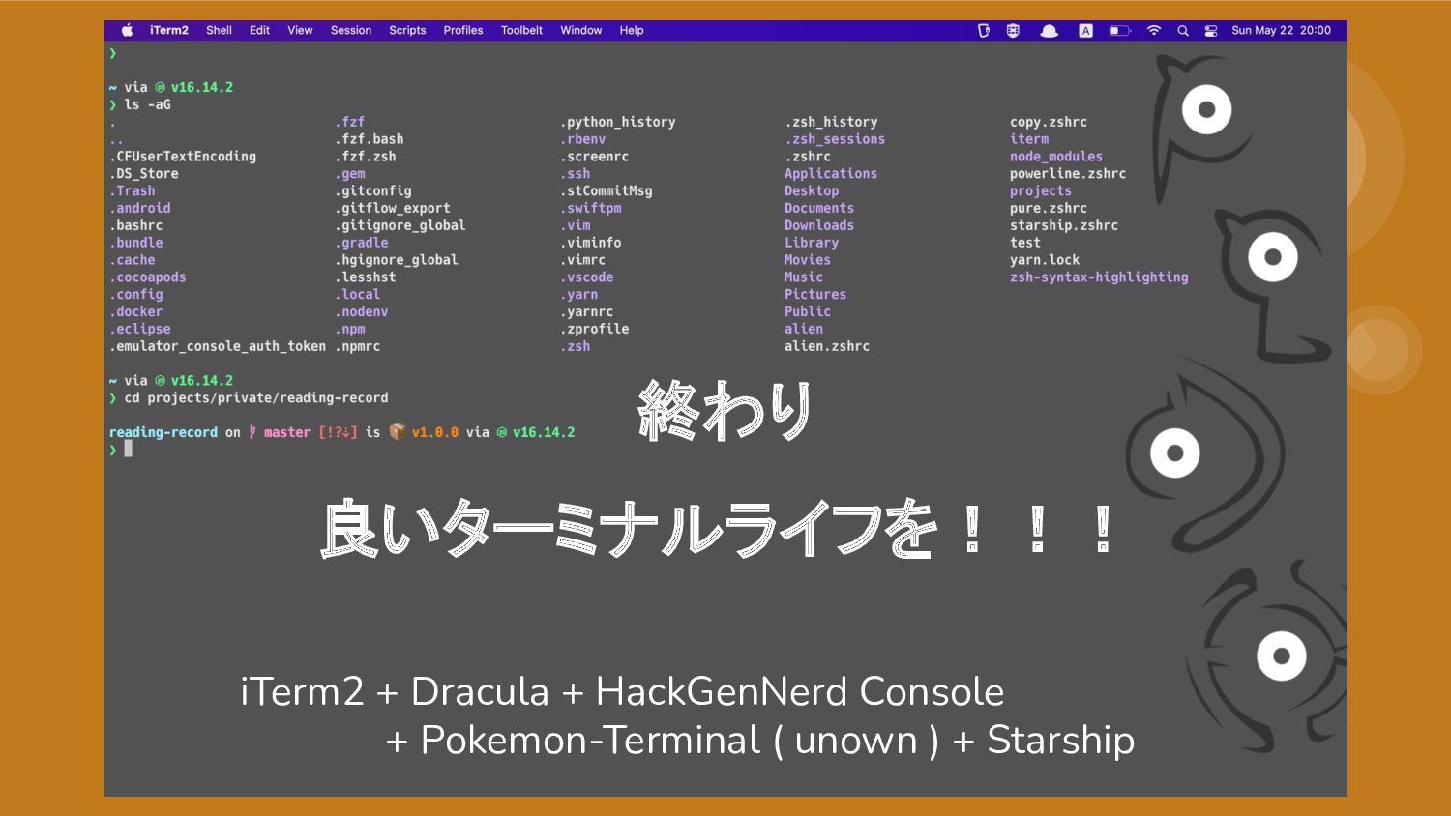This screenshot has height=816, width=1451.
Task: Click the '.stCommitMsg' file entry
Action: pos(607,191)
